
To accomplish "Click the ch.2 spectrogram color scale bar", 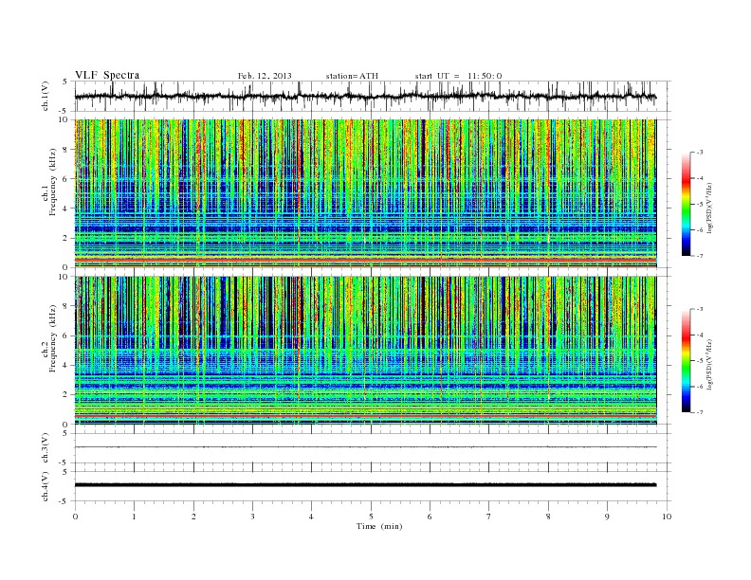I will click(x=687, y=361).
